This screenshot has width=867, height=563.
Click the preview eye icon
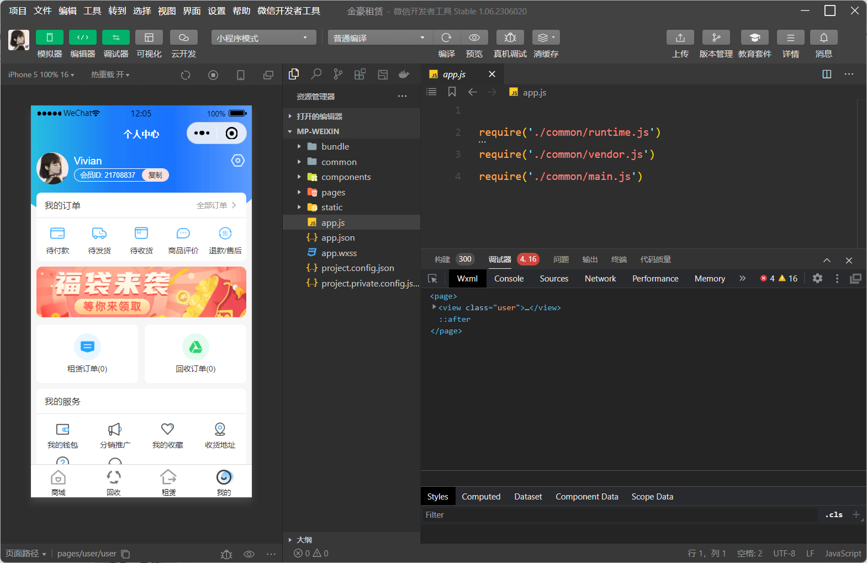click(474, 38)
